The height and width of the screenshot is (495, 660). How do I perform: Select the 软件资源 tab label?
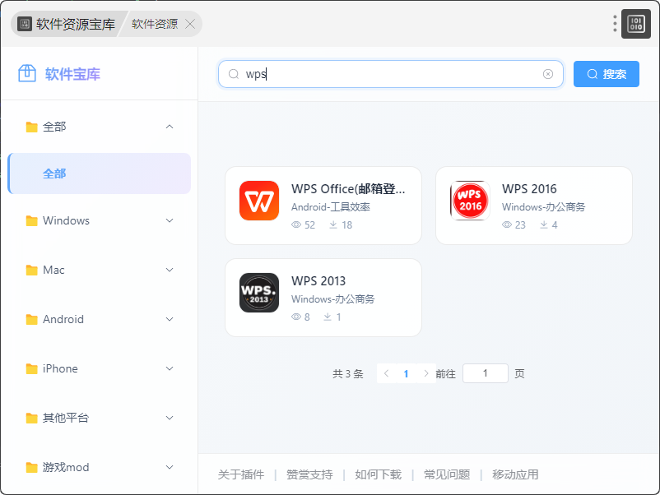155,24
